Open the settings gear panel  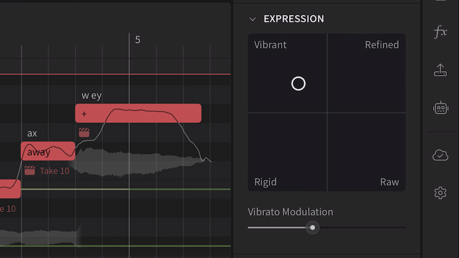click(440, 193)
